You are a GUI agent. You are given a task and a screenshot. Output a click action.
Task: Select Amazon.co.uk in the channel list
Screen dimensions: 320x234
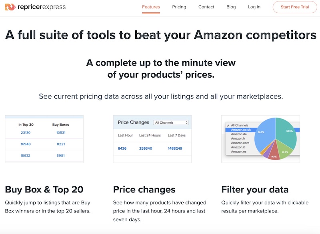(x=241, y=130)
